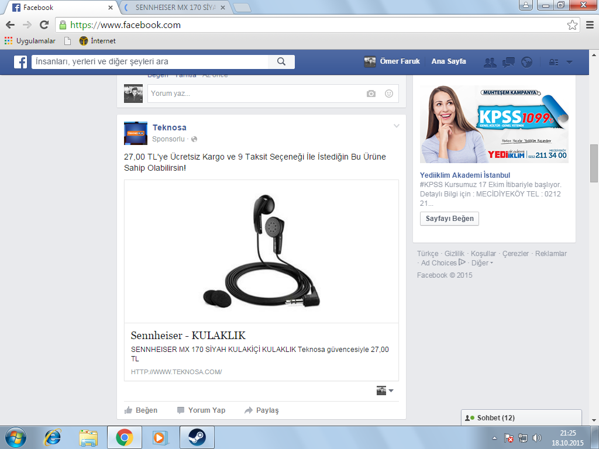Open the Koşullar footer link
Screen dimensions: 599x449
point(483,254)
